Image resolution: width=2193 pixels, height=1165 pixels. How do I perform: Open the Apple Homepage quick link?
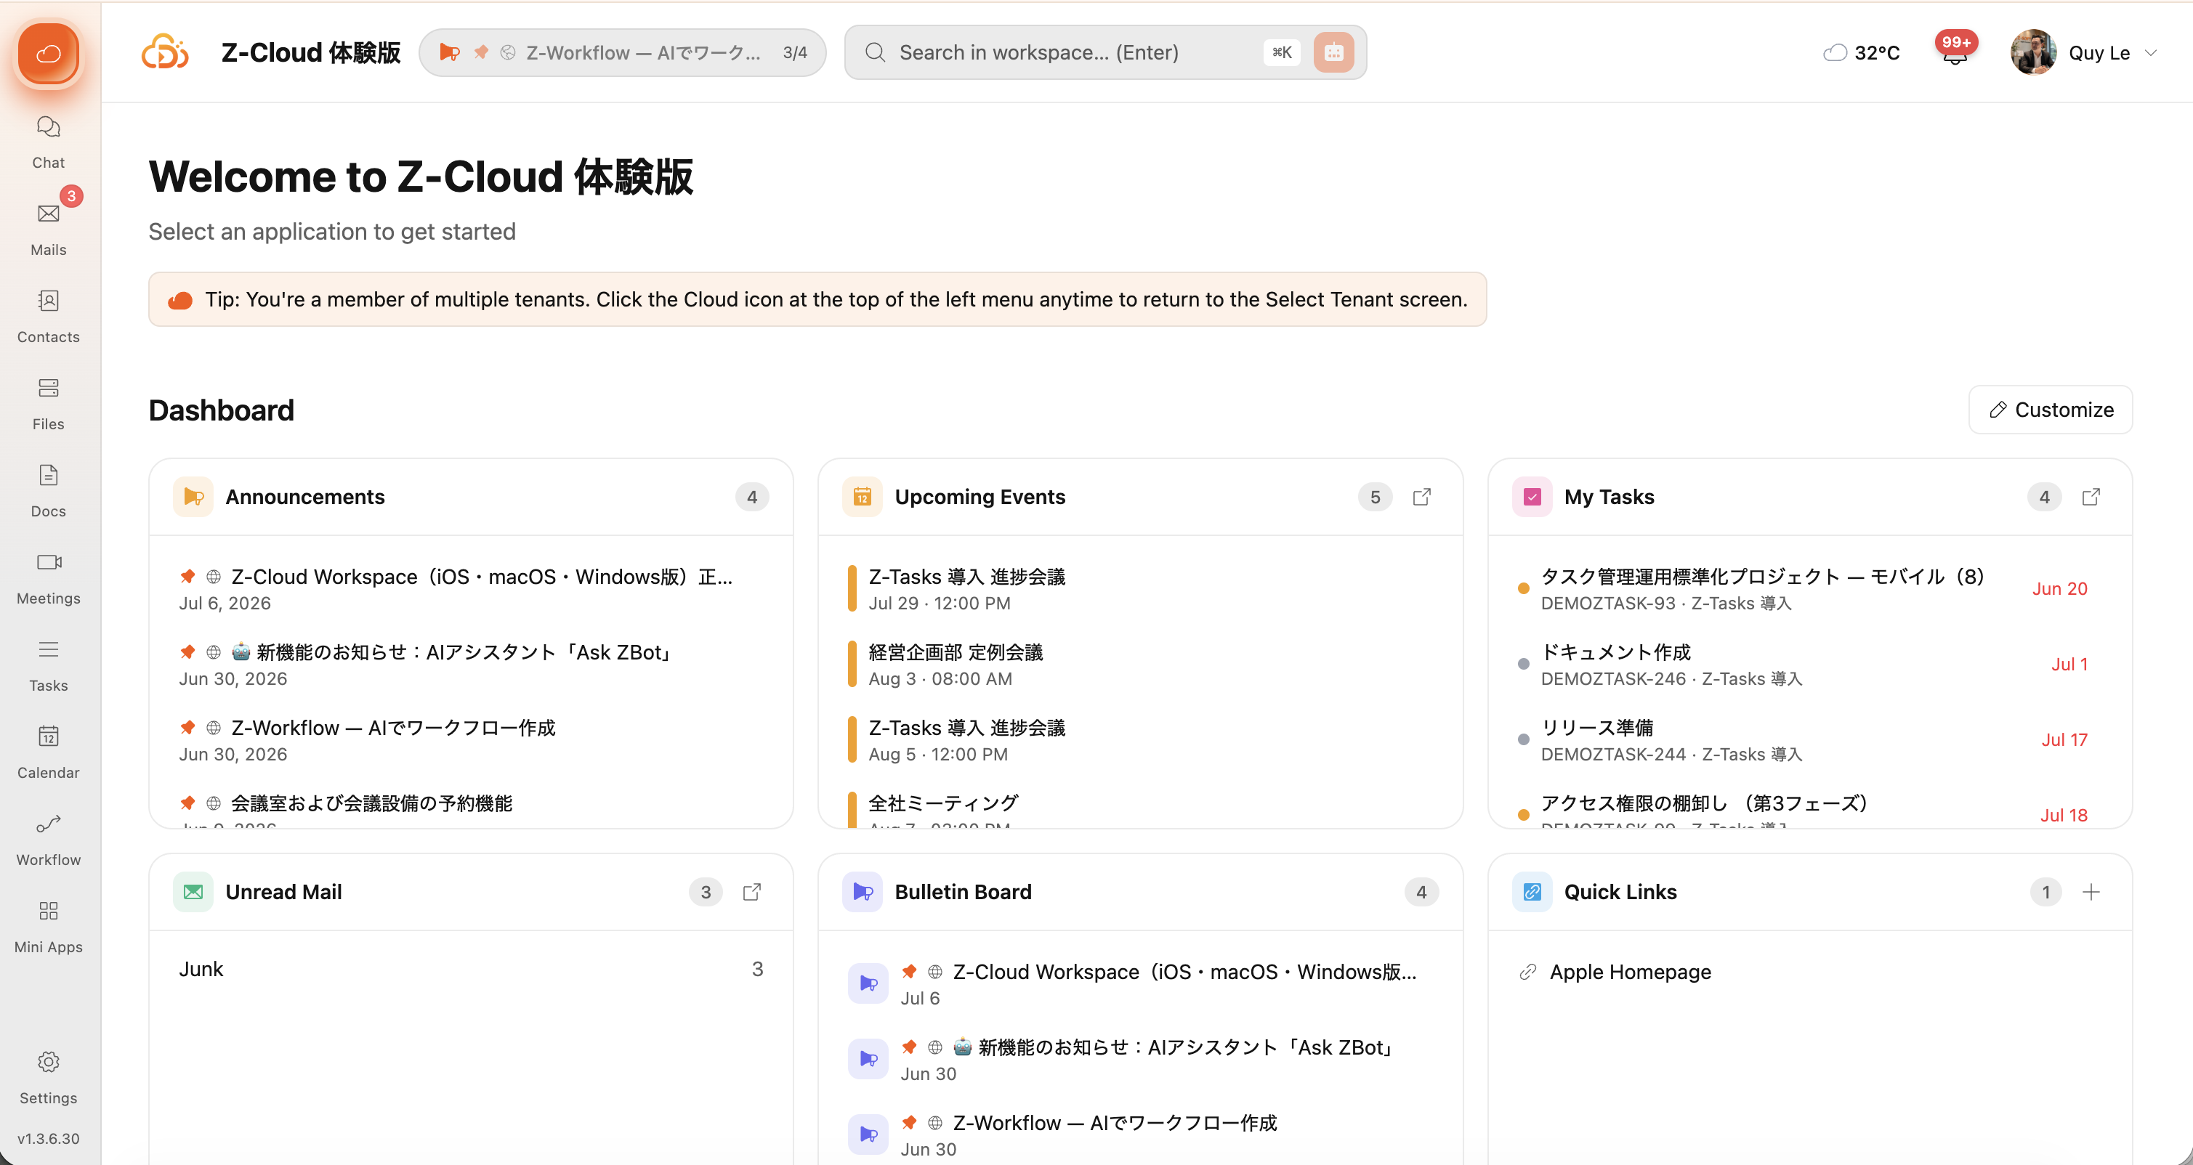tap(1629, 972)
